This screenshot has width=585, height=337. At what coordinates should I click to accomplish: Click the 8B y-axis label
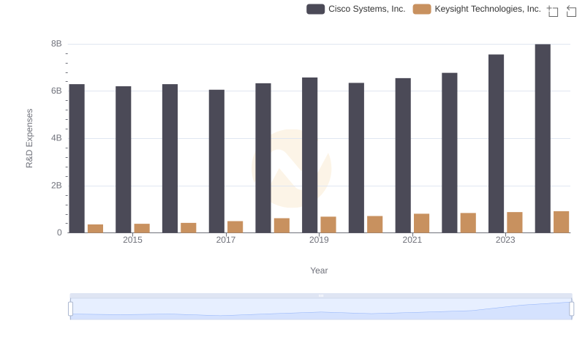tap(56, 44)
